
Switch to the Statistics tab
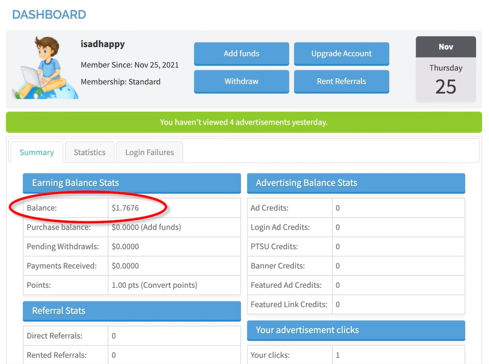click(89, 153)
